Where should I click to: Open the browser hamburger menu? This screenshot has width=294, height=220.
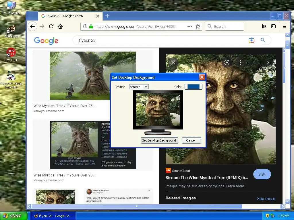pos(285,26)
